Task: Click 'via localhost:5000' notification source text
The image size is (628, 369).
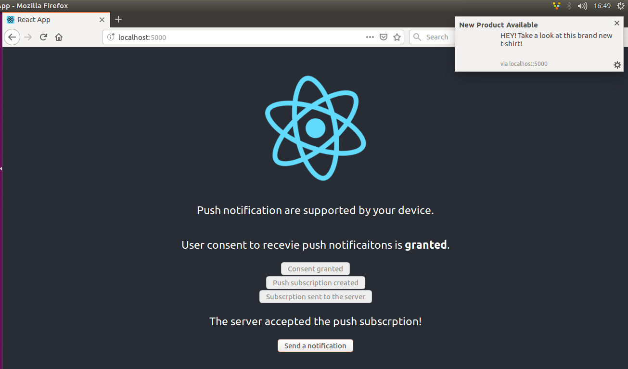Action: 524,64
